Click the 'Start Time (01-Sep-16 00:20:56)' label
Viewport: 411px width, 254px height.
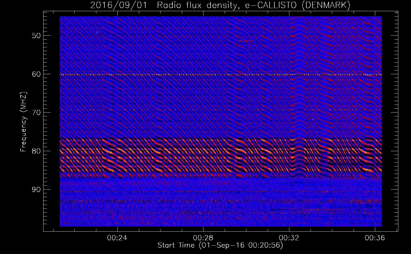[220, 245]
